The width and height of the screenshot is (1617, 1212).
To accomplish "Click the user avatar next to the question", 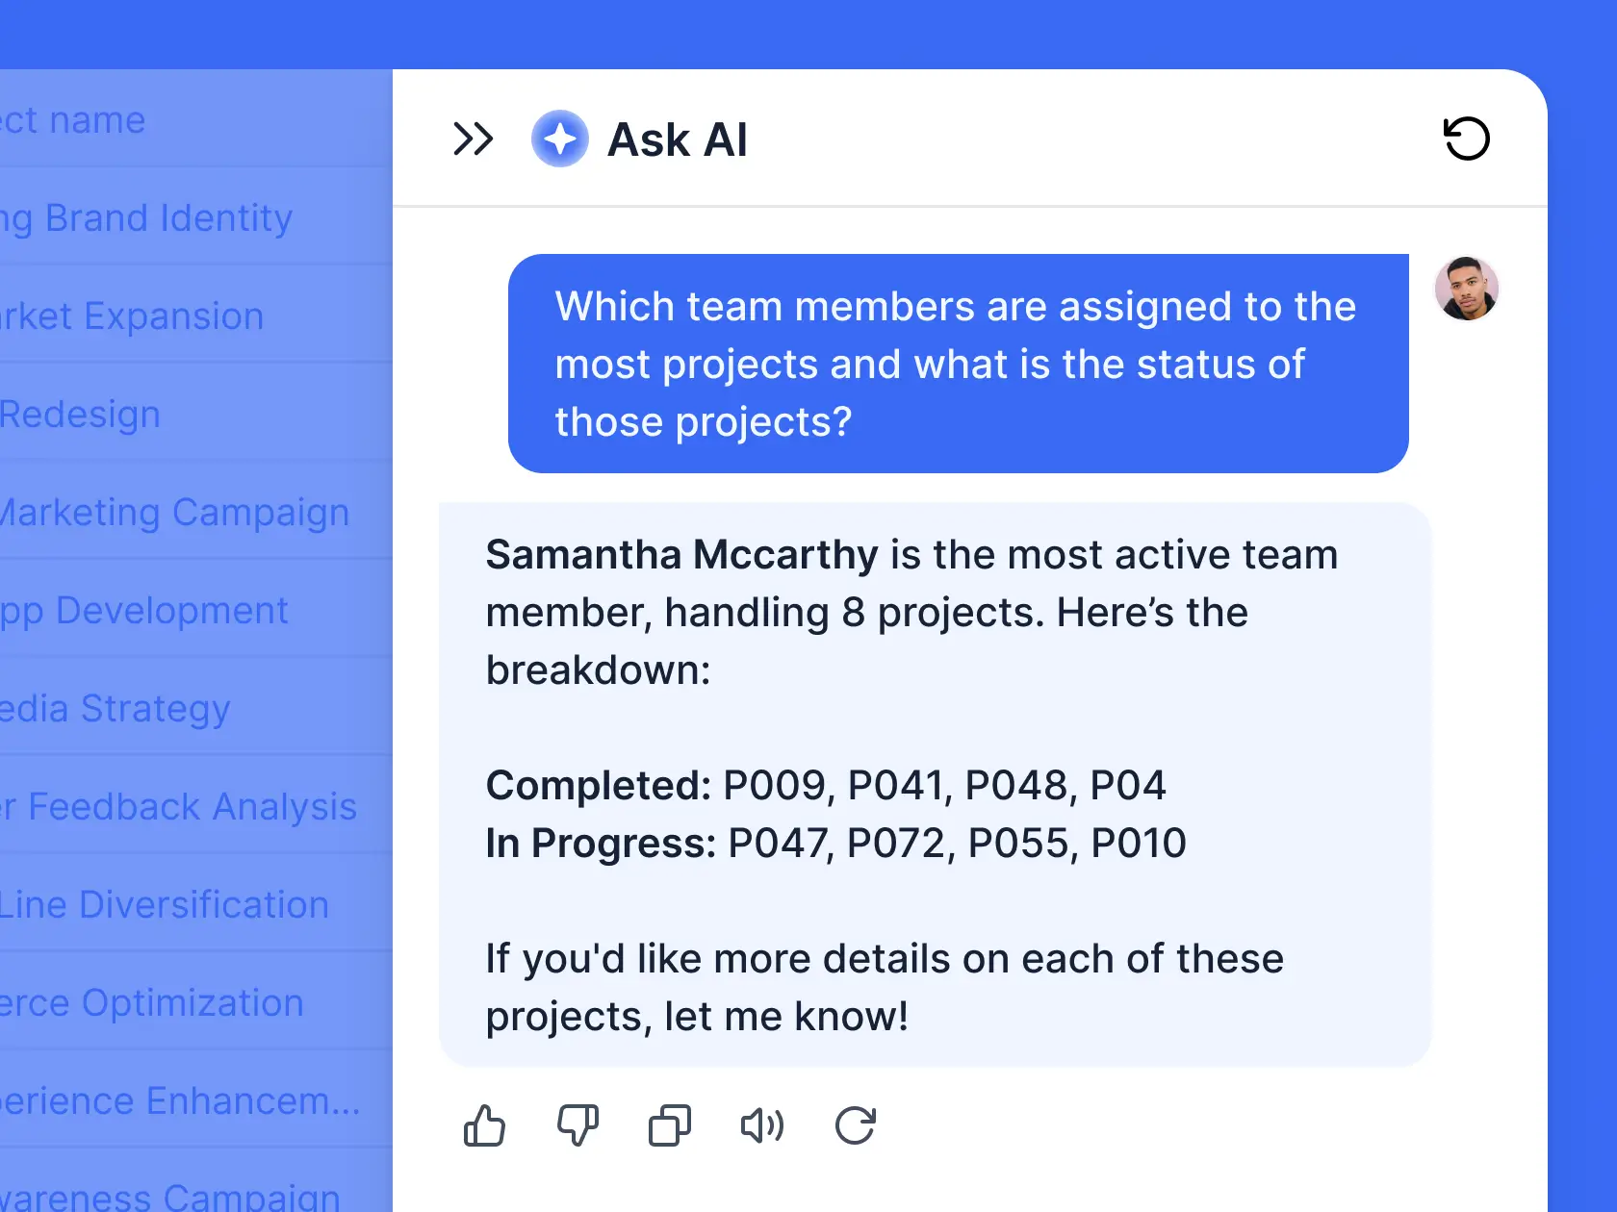I will (1466, 289).
